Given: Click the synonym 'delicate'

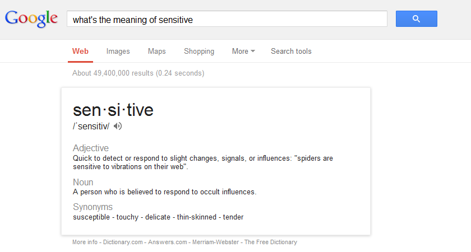Looking at the screenshot, I should click(158, 217).
